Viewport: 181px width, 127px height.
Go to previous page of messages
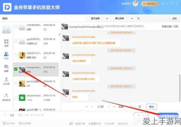(92, 107)
